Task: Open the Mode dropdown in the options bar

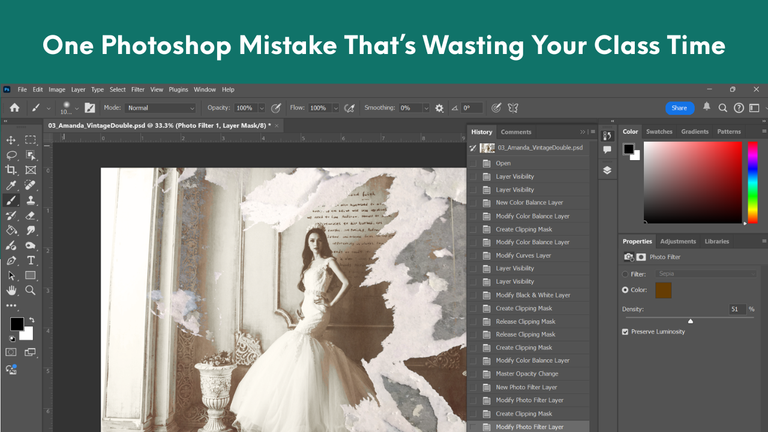Action: click(160, 108)
